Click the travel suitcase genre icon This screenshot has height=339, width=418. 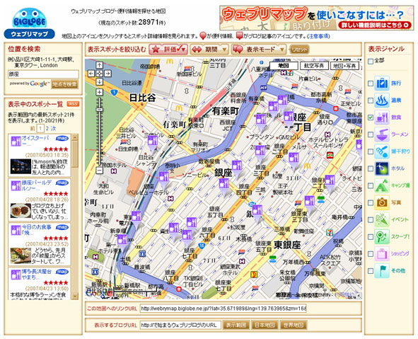382,83
